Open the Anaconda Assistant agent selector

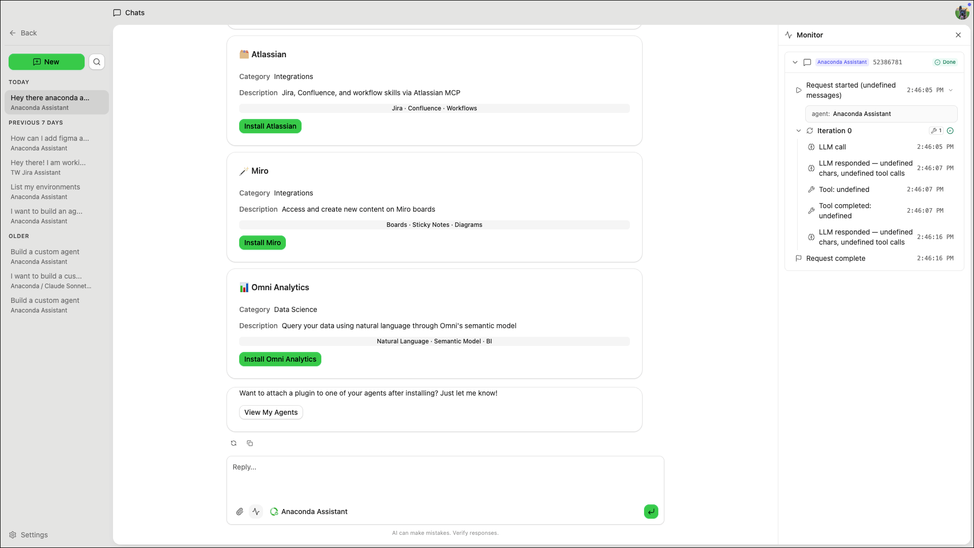(309, 512)
